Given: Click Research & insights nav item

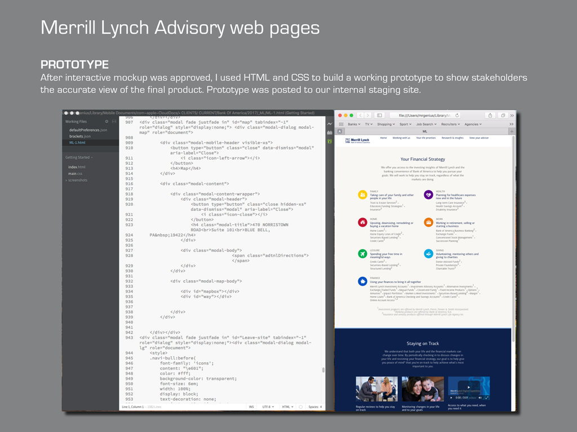Looking at the screenshot, I should [452, 138].
